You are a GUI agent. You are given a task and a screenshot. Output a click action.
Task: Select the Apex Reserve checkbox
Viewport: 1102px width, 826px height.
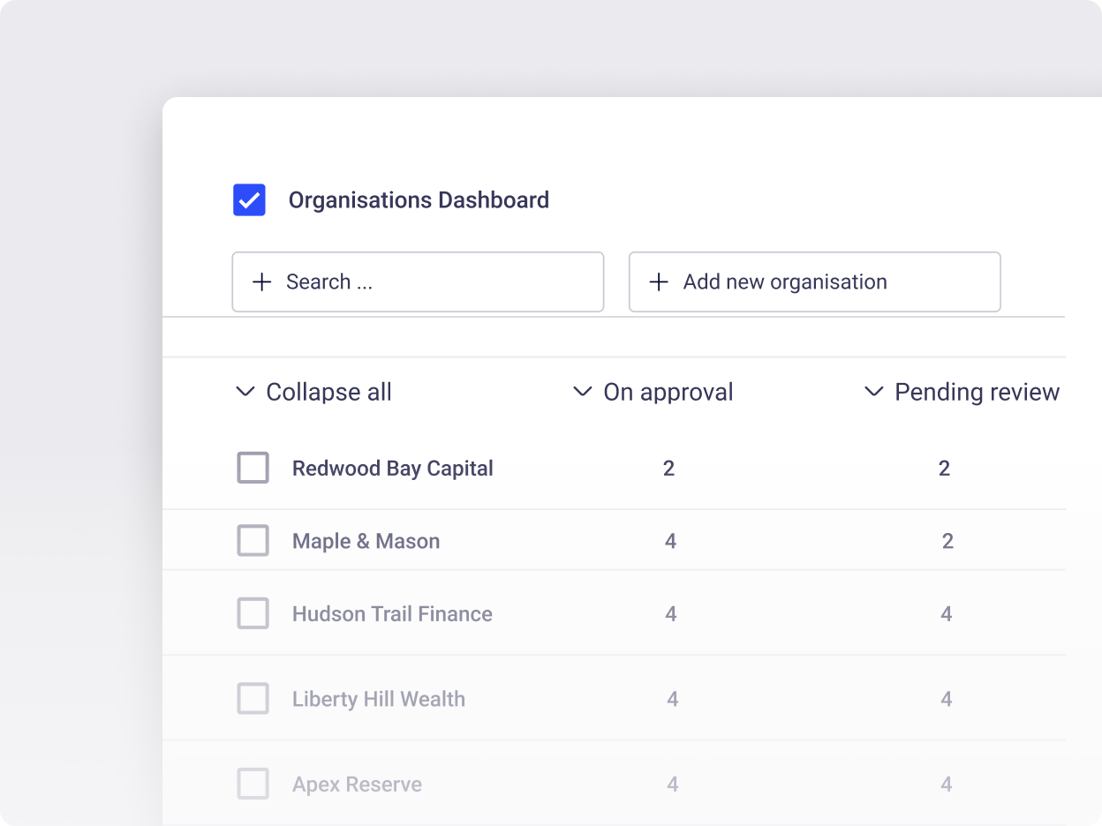[253, 783]
